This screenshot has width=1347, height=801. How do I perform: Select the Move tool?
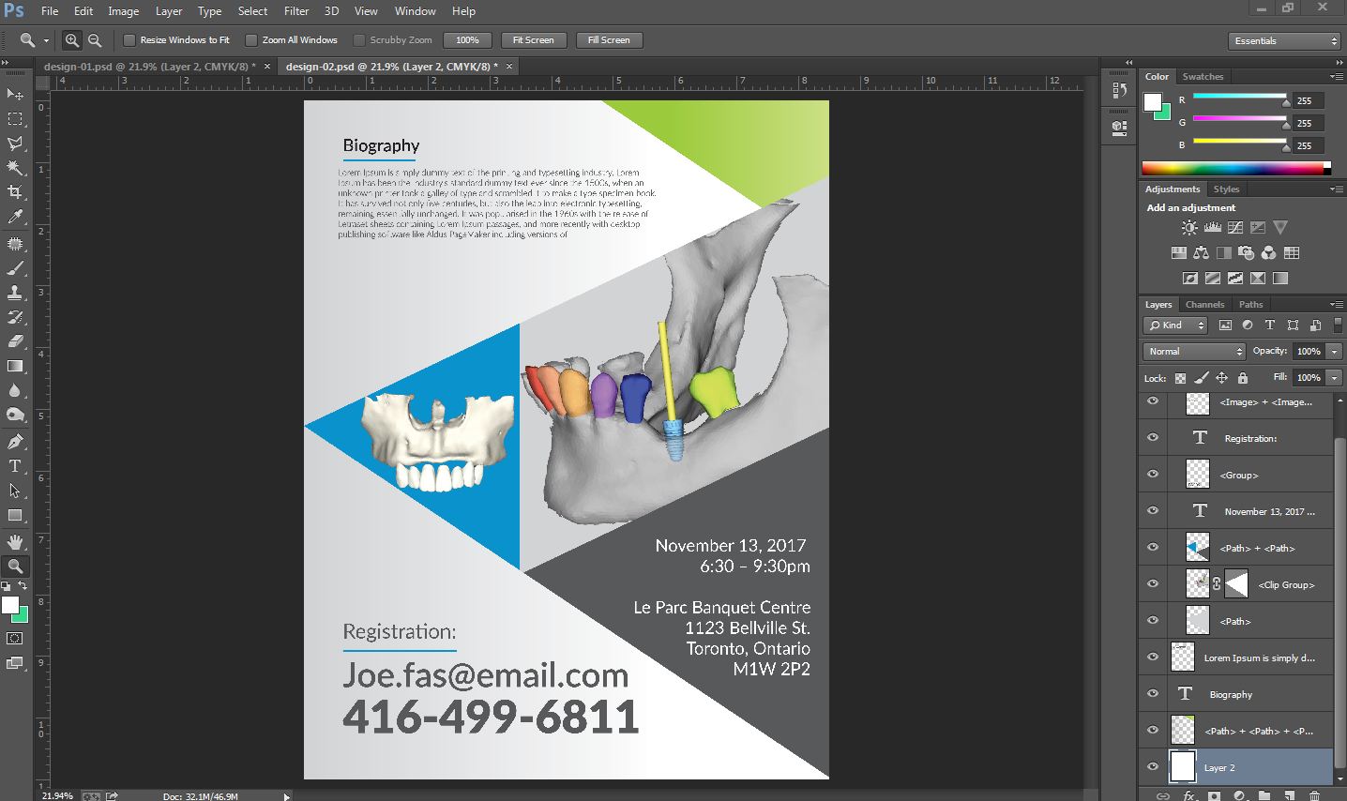(15, 94)
